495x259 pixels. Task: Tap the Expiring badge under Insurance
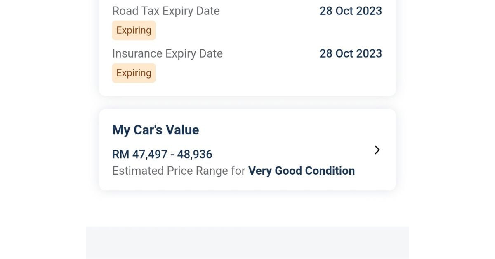click(134, 73)
